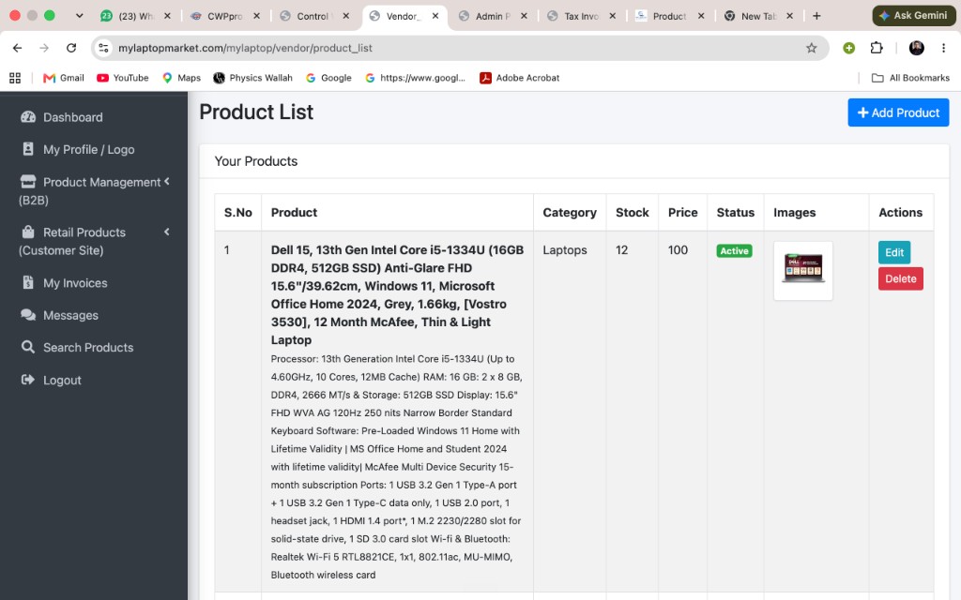Viewport: 961px width, 600px height.
Task: Close the Product tab
Action: click(x=700, y=16)
